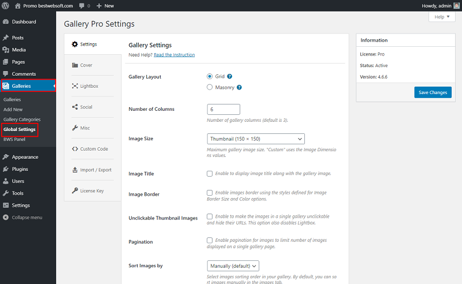462x284 pixels.
Task: Click the admin avatar picture
Action: click(x=456, y=6)
